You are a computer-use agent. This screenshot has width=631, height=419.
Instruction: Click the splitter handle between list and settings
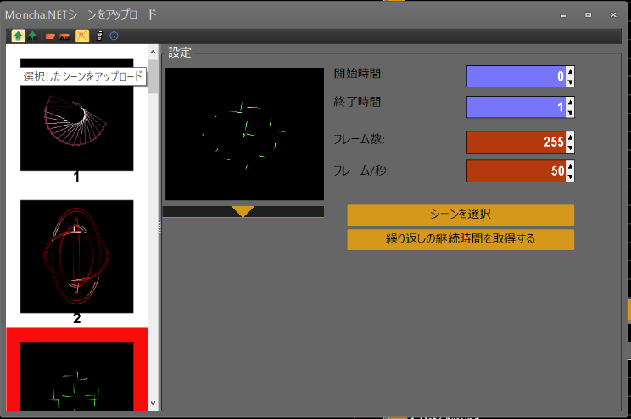coord(159,227)
